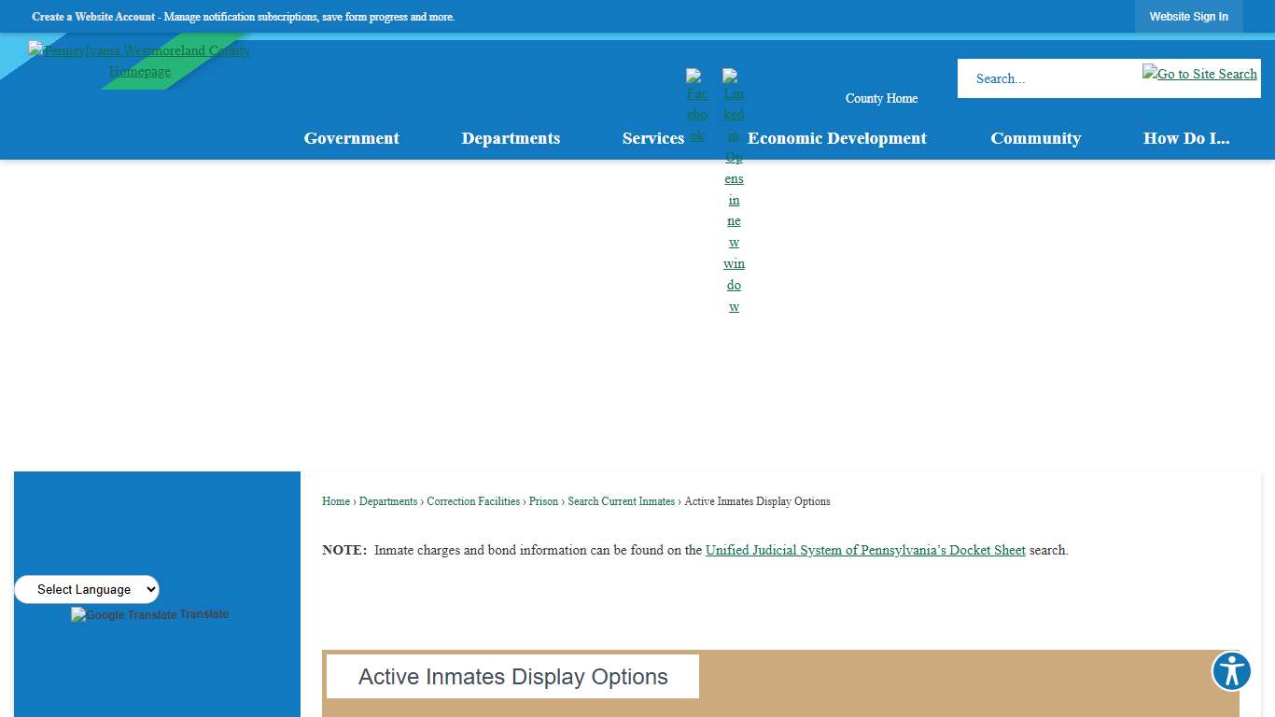Click the Website Sign In button
The height and width of the screenshot is (717, 1275).
click(1188, 16)
